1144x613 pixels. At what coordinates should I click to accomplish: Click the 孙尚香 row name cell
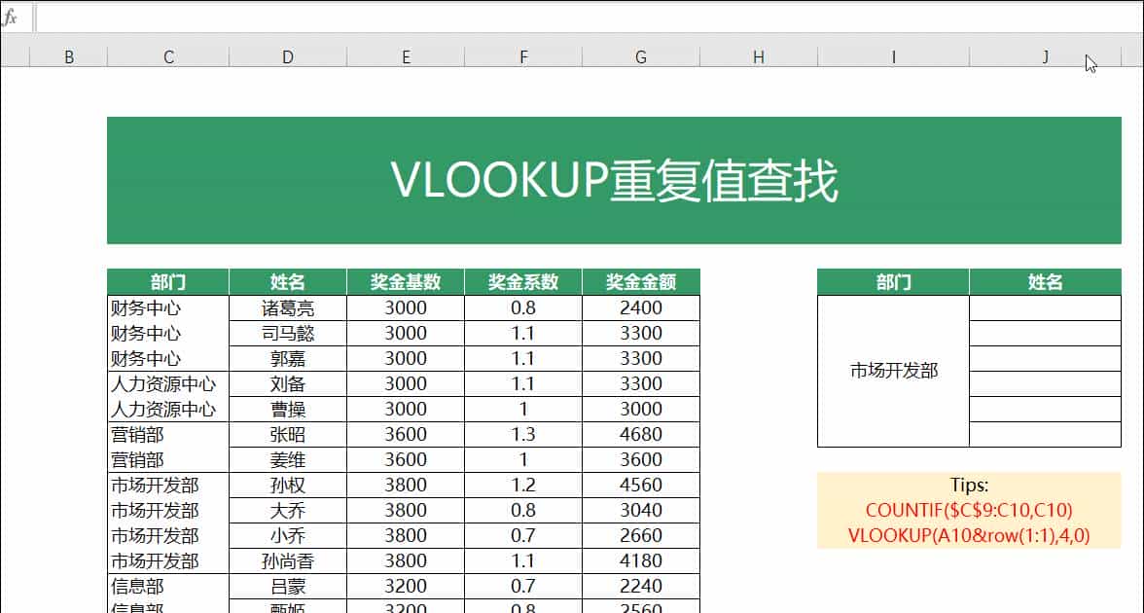(x=287, y=560)
